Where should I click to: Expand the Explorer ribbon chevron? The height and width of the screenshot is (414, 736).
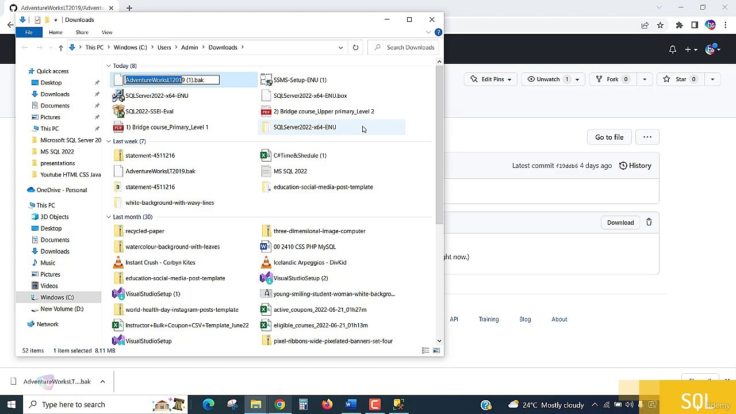coord(429,32)
